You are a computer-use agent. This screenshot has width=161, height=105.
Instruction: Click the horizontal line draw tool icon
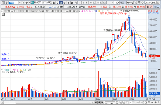pos(133,102)
